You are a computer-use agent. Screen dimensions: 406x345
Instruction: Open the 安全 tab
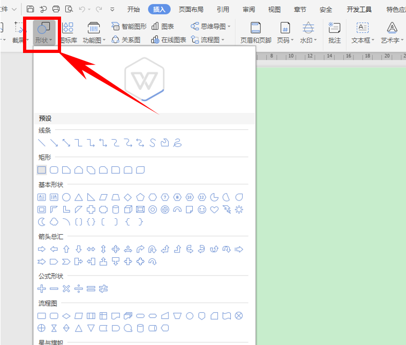[326, 10]
